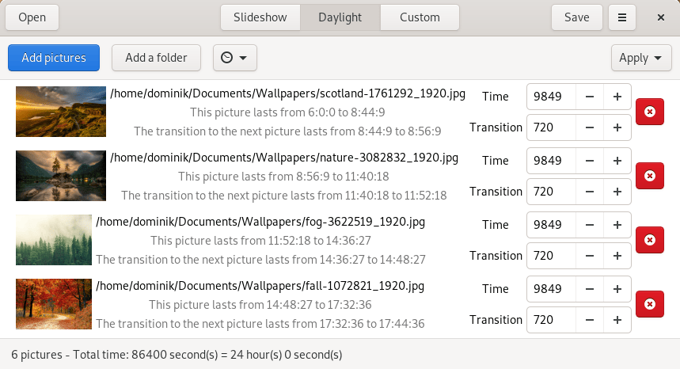Switch to Custom mode
Screen dimensions: 680x369
click(420, 17)
